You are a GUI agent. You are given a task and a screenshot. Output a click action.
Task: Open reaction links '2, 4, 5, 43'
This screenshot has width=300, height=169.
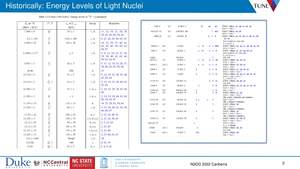[x=106, y=147]
